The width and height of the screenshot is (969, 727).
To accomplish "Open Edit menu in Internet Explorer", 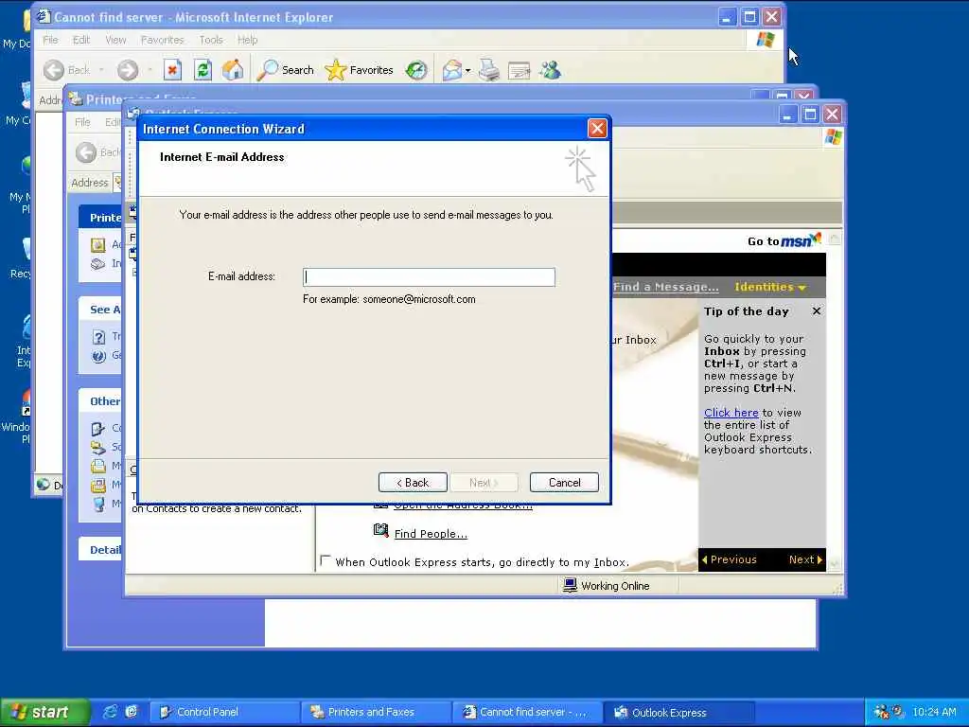I will [x=81, y=40].
